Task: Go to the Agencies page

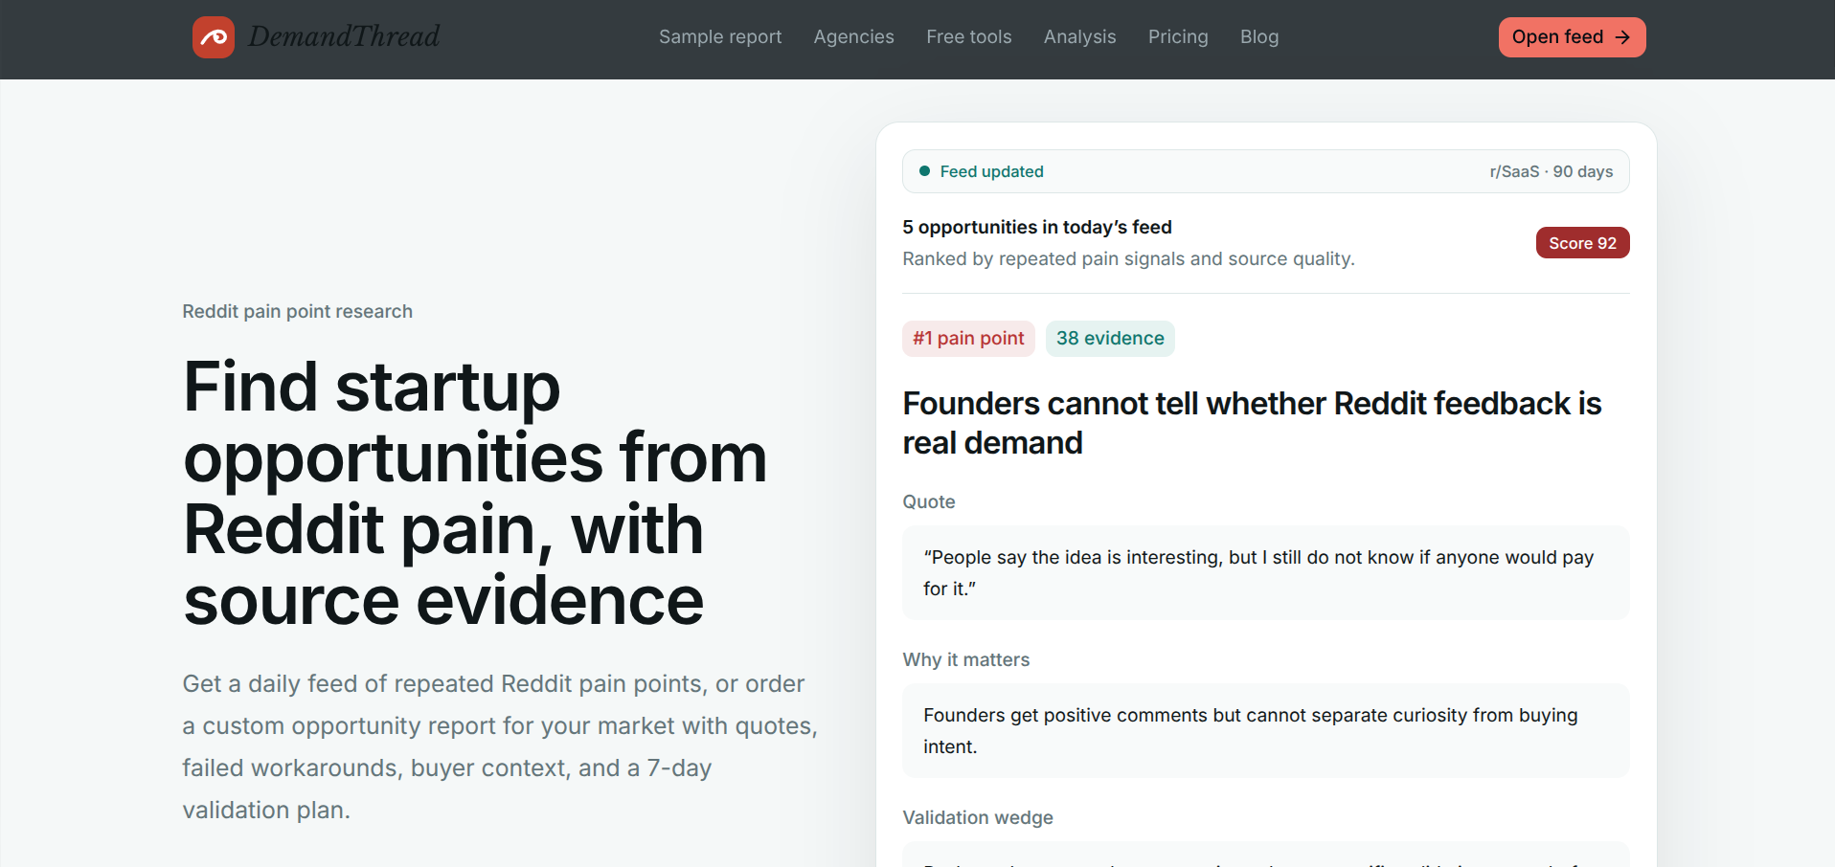Action: click(854, 36)
